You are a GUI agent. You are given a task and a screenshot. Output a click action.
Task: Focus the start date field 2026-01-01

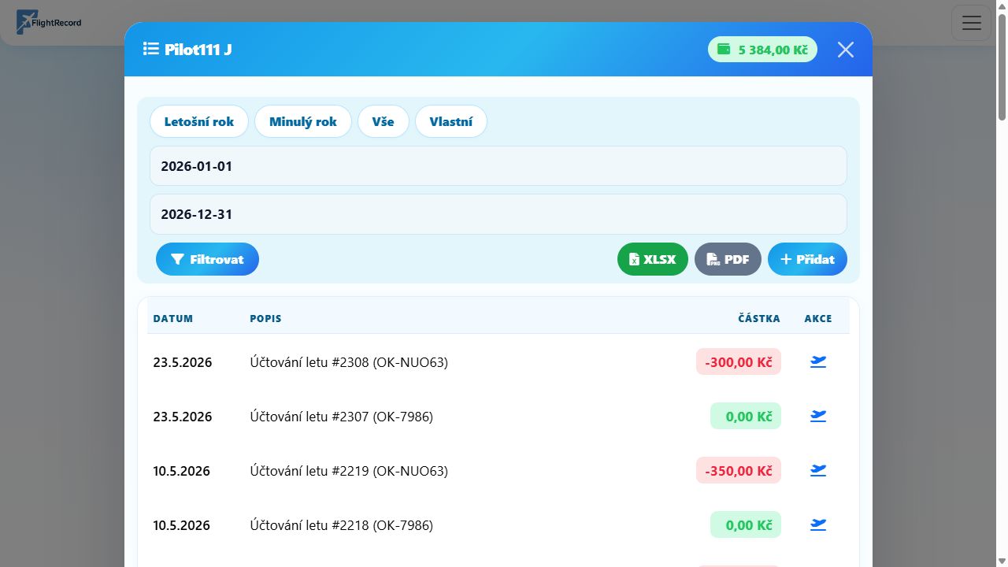pos(498,166)
